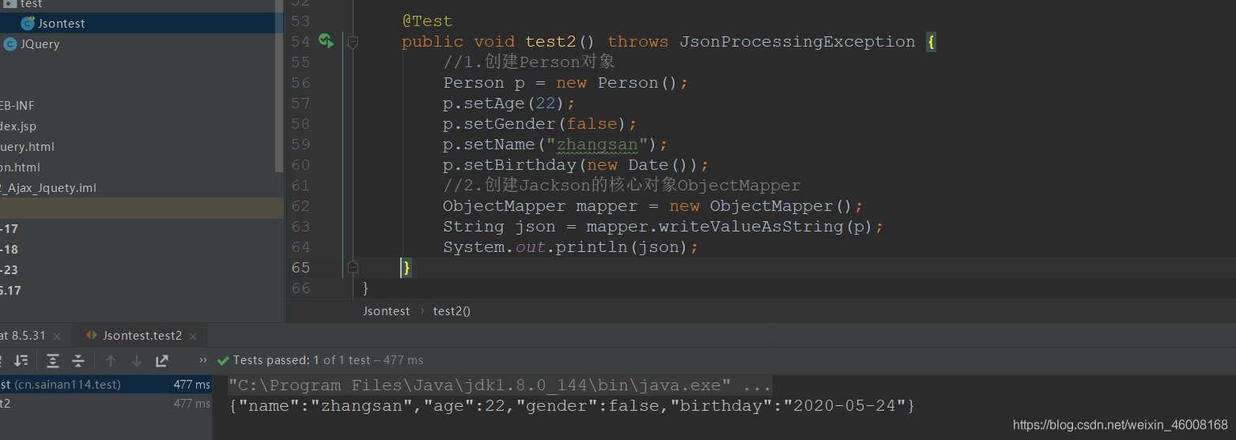Select the _Ajax_Jquety.iml file
Screen dimensions: 1236x440
(x=48, y=188)
